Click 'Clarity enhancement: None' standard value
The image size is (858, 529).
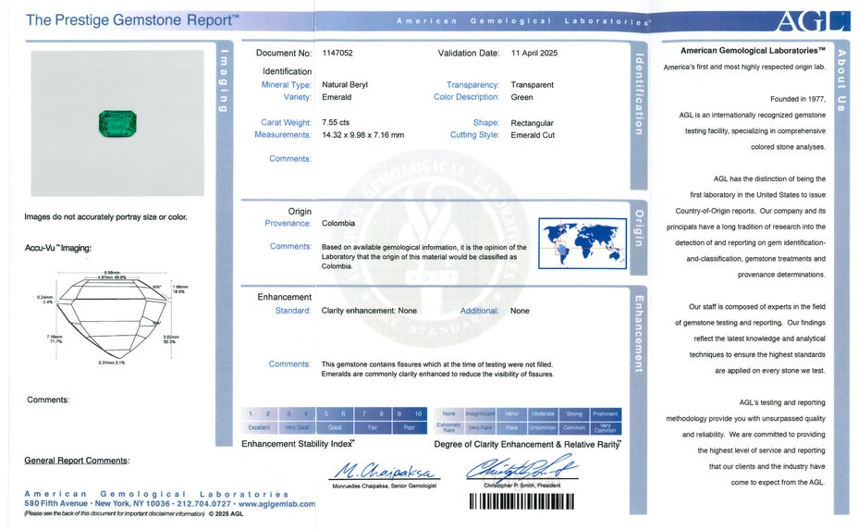tap(369, 311)
